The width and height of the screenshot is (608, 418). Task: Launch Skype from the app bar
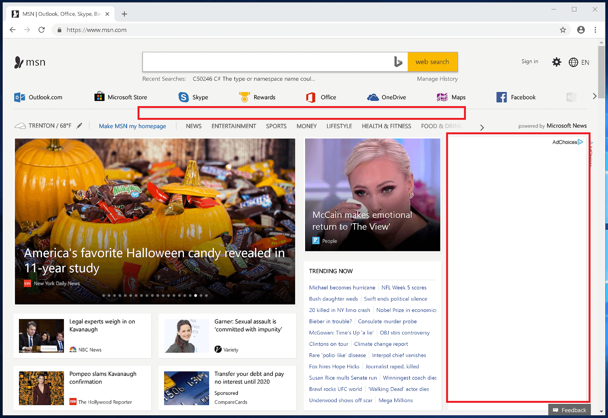[184, 97]
